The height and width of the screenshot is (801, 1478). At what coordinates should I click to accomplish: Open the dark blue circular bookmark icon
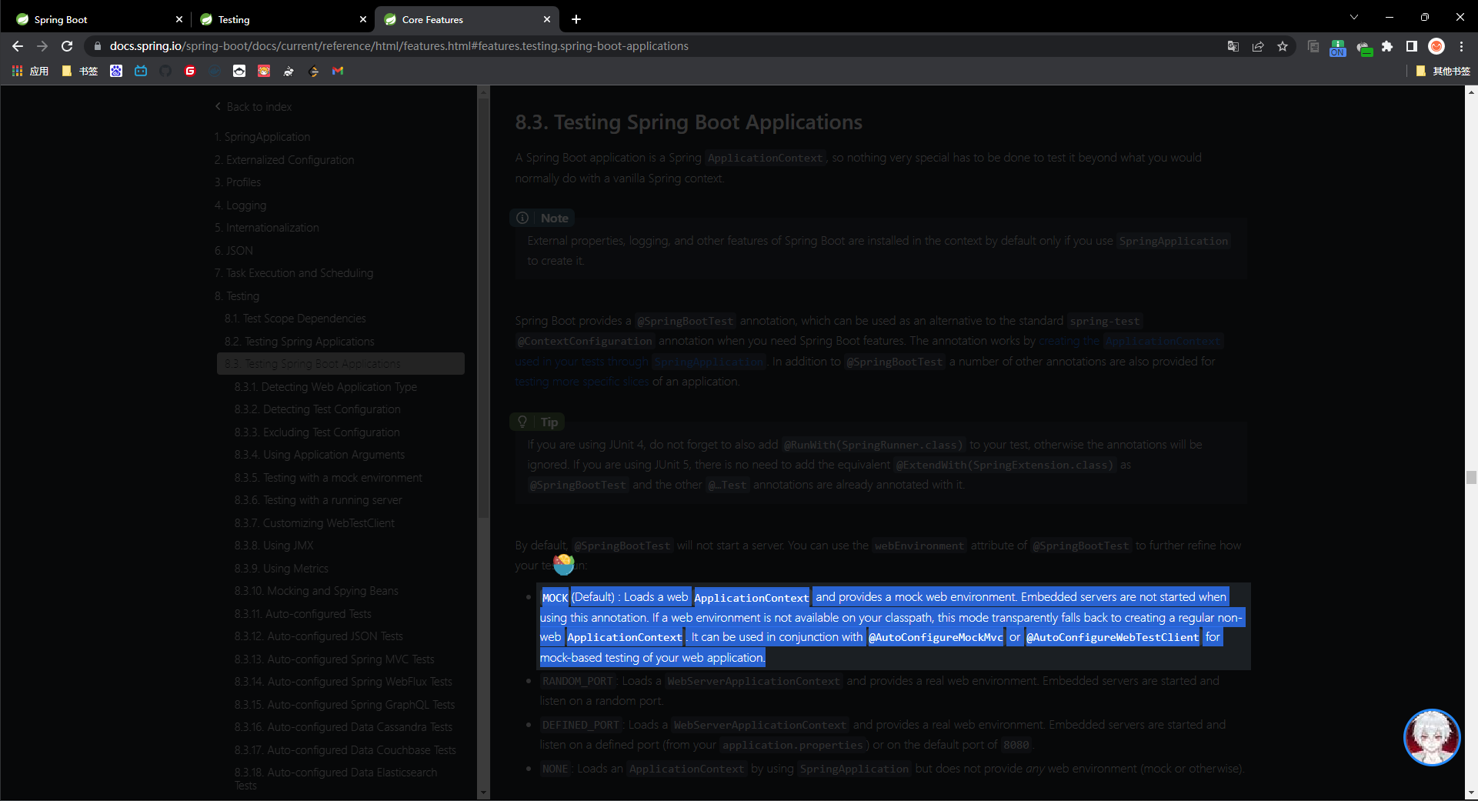coord(215,71)
